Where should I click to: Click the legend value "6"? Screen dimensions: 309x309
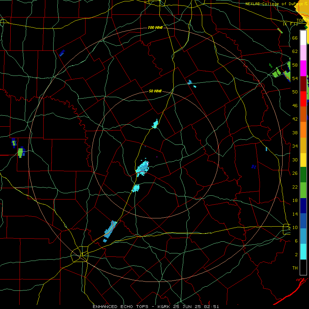click(x=296, y=241)
